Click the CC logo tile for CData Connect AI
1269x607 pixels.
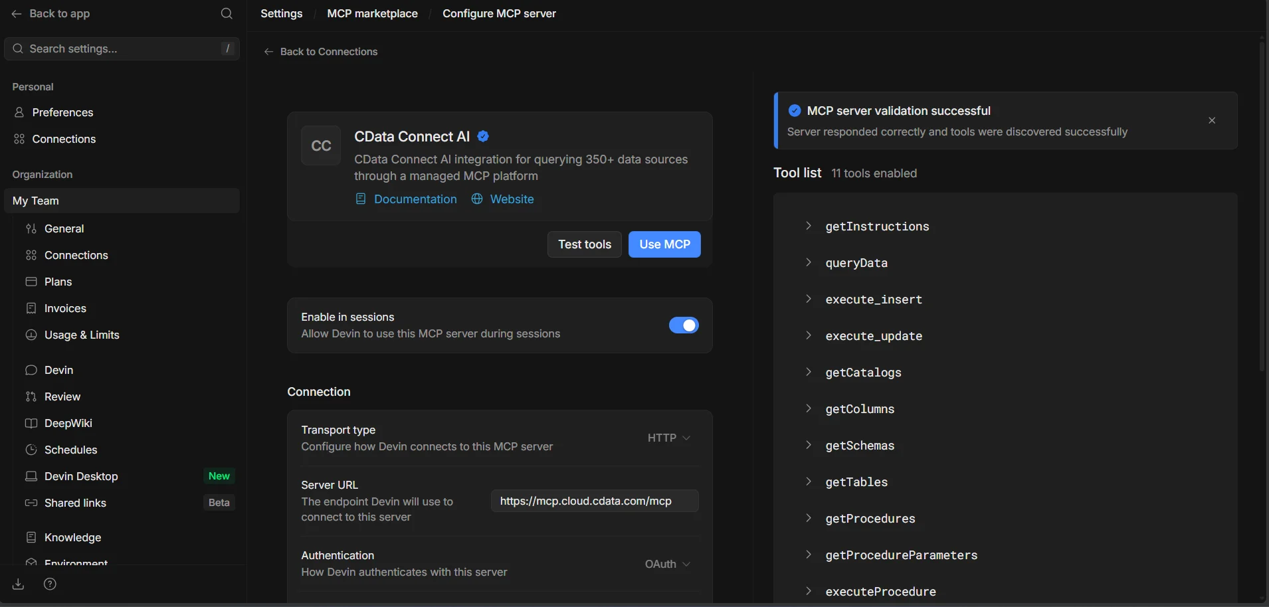[321, 145]
